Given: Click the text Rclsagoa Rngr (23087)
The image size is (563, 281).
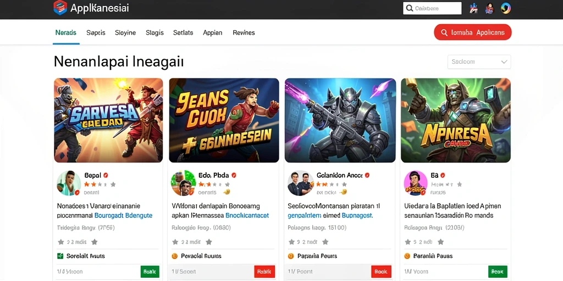Looking at the screenshot, I should 434,228.
